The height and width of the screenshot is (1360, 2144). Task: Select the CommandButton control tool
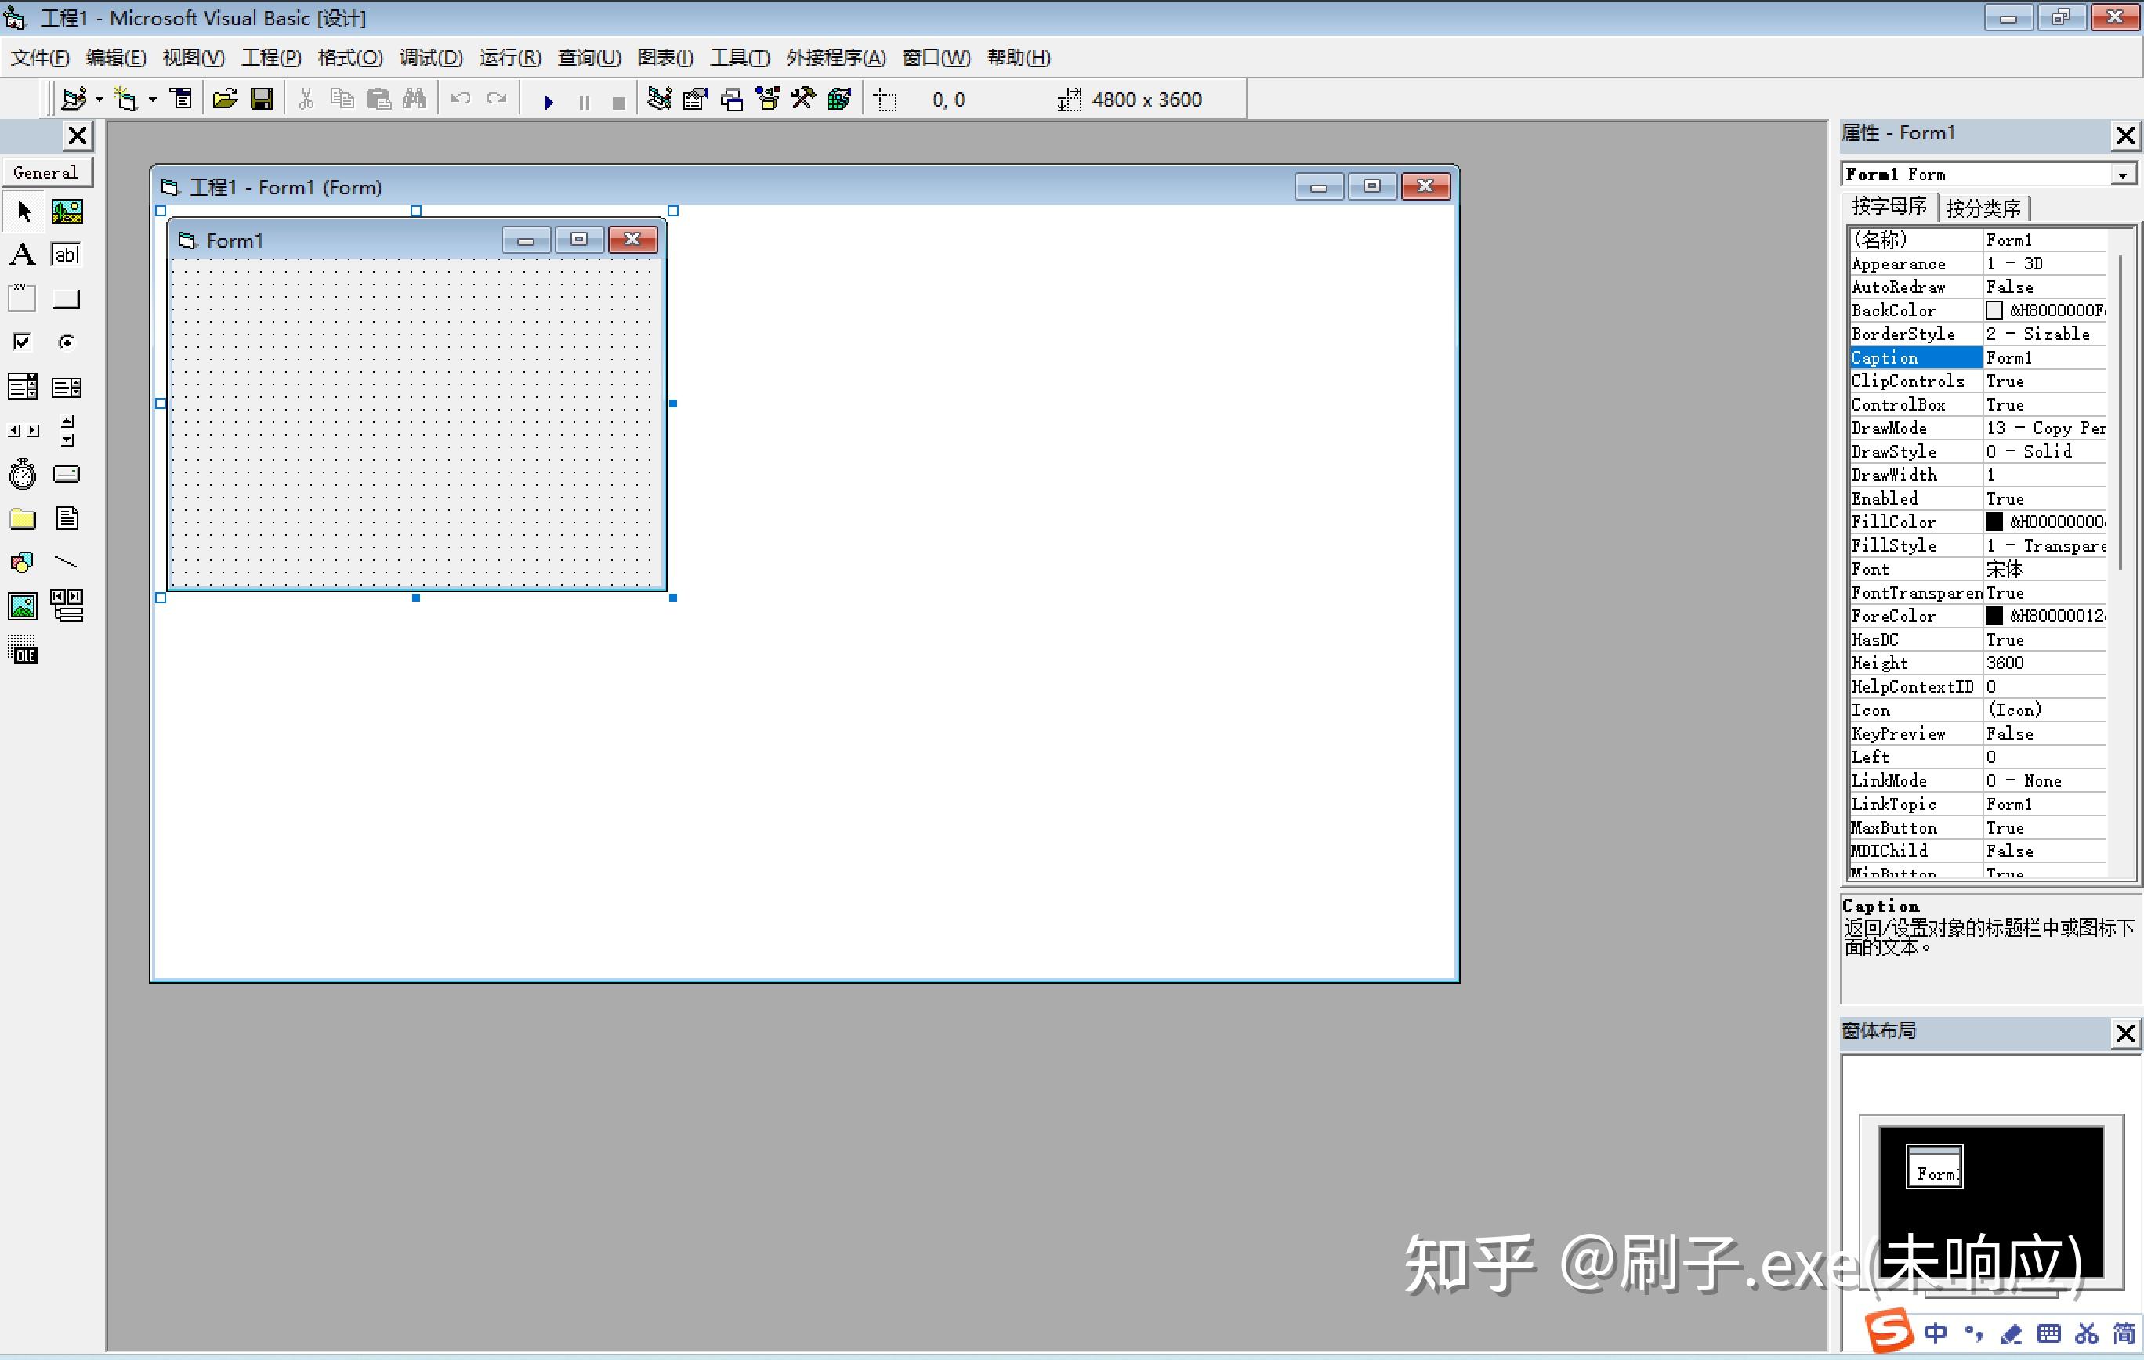(67, 298)
